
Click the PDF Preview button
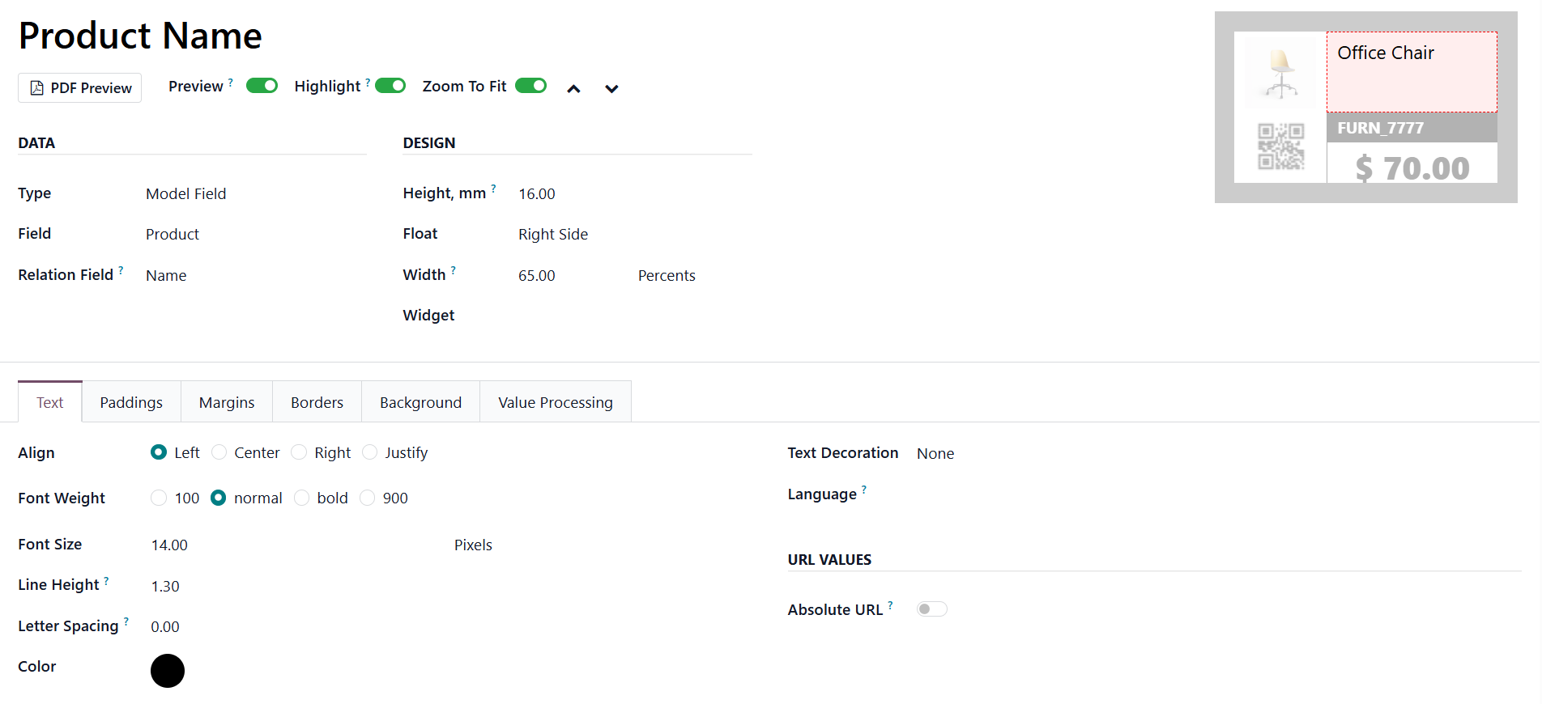point(80,87)
